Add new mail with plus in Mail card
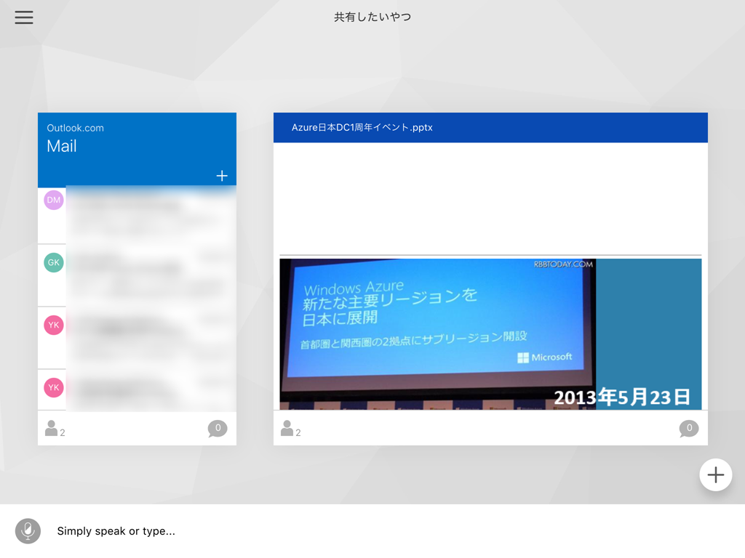This screenshot has height=558, width=745. [x=222, y=176]
